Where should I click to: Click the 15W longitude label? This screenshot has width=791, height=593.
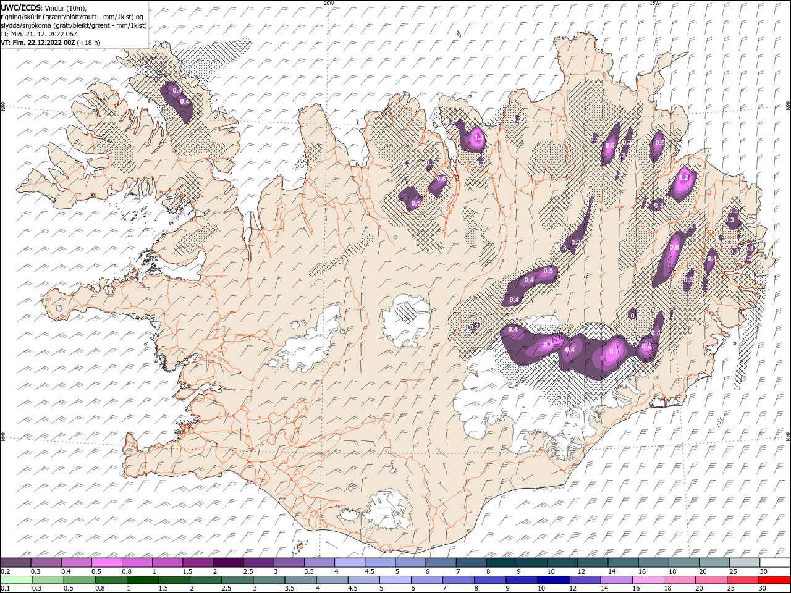tap(654, 3)
